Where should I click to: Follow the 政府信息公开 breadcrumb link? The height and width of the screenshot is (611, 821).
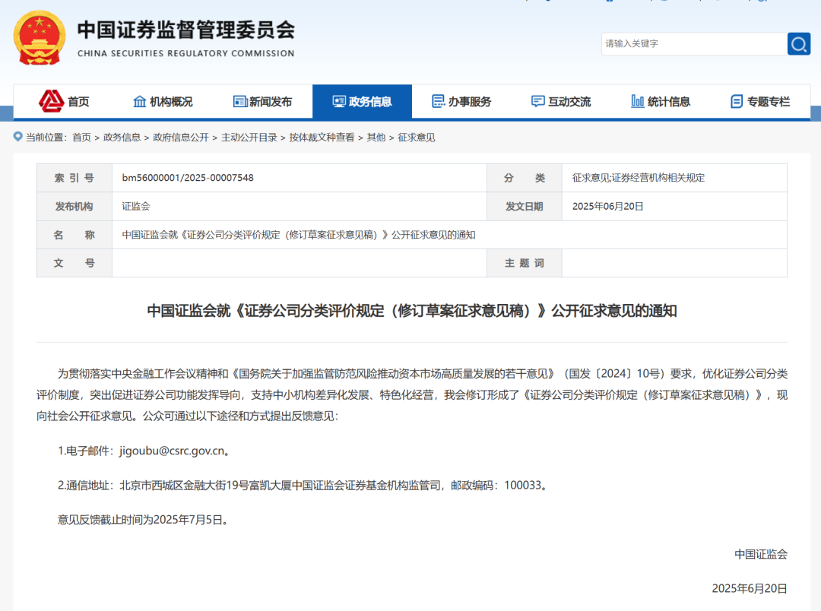181,138
